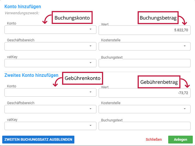Open the first Kostenstelle dropdown arrow
This screenshot has width=195, height=146.
click(185, 46)
